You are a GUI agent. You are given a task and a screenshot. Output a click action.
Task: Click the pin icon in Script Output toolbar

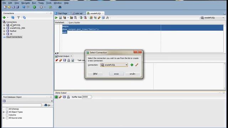click(57, 60)
